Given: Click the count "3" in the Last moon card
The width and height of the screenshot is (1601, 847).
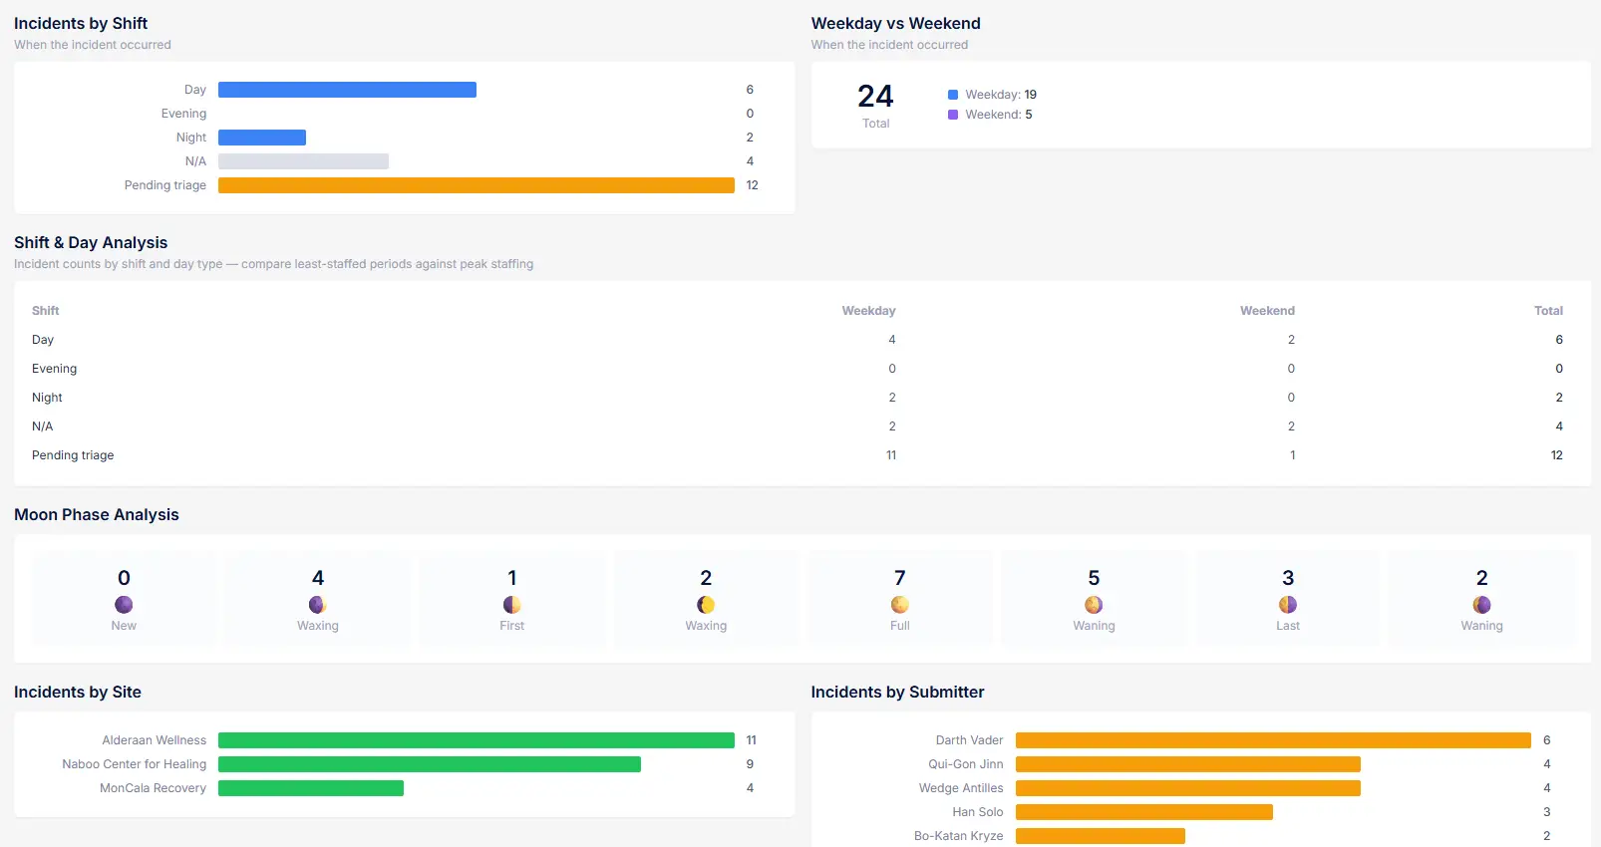Looking at the screenshot, I should (x=1288, y=578).
